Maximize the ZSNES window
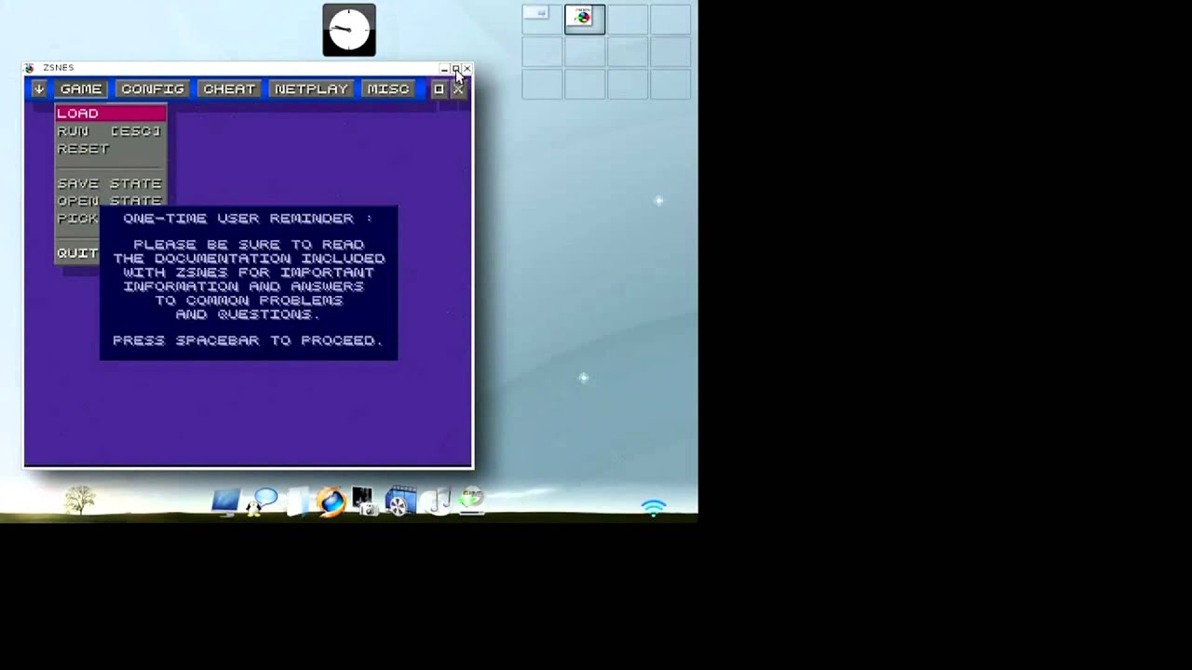This screenshot has width=1192, height=670. click(x=455, y=69)
